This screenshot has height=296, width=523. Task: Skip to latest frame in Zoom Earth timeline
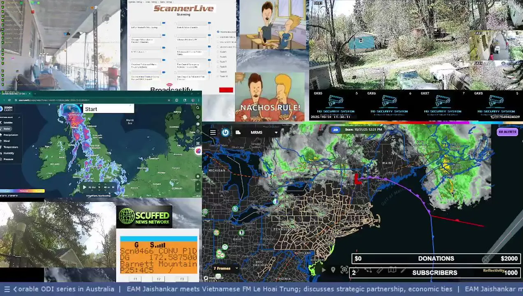(x=113, y=187)
